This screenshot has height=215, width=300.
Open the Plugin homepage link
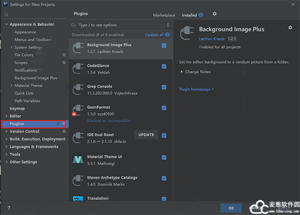coord(195,89)
